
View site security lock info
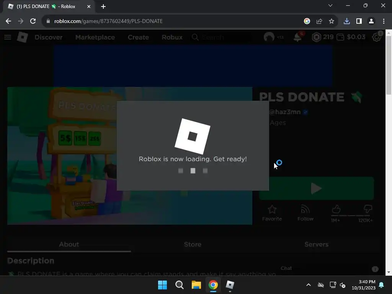click(48, 21)
